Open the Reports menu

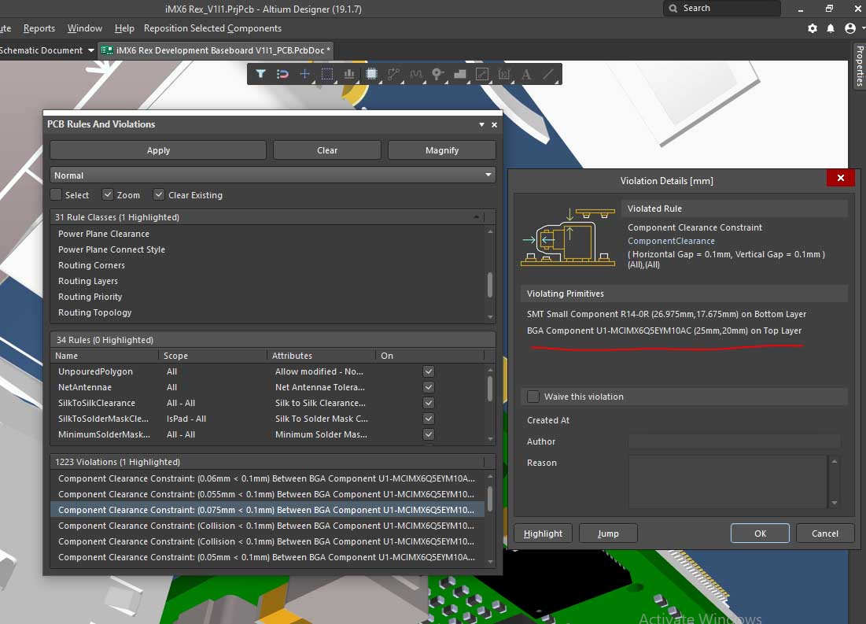click(x=39, y=28)
